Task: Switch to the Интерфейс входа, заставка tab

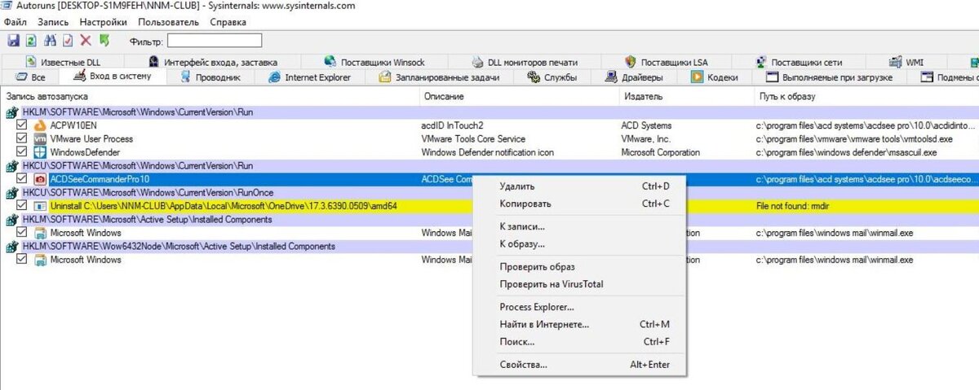Action: tap(214, 62)
